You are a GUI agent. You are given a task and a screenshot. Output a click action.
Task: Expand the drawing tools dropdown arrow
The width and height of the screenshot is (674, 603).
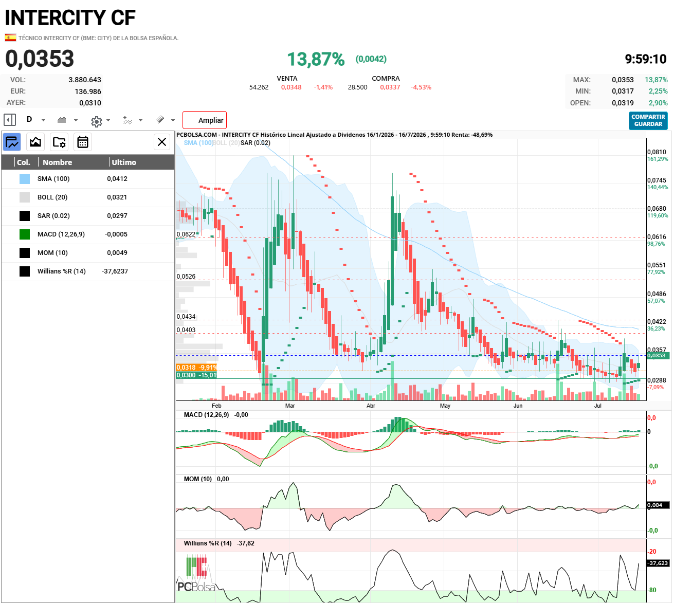[173, 120]
